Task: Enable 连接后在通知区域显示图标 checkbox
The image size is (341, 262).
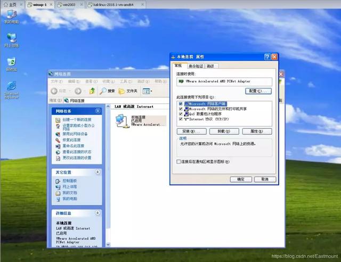Action: pyautogui.click(x=178, y=161)
